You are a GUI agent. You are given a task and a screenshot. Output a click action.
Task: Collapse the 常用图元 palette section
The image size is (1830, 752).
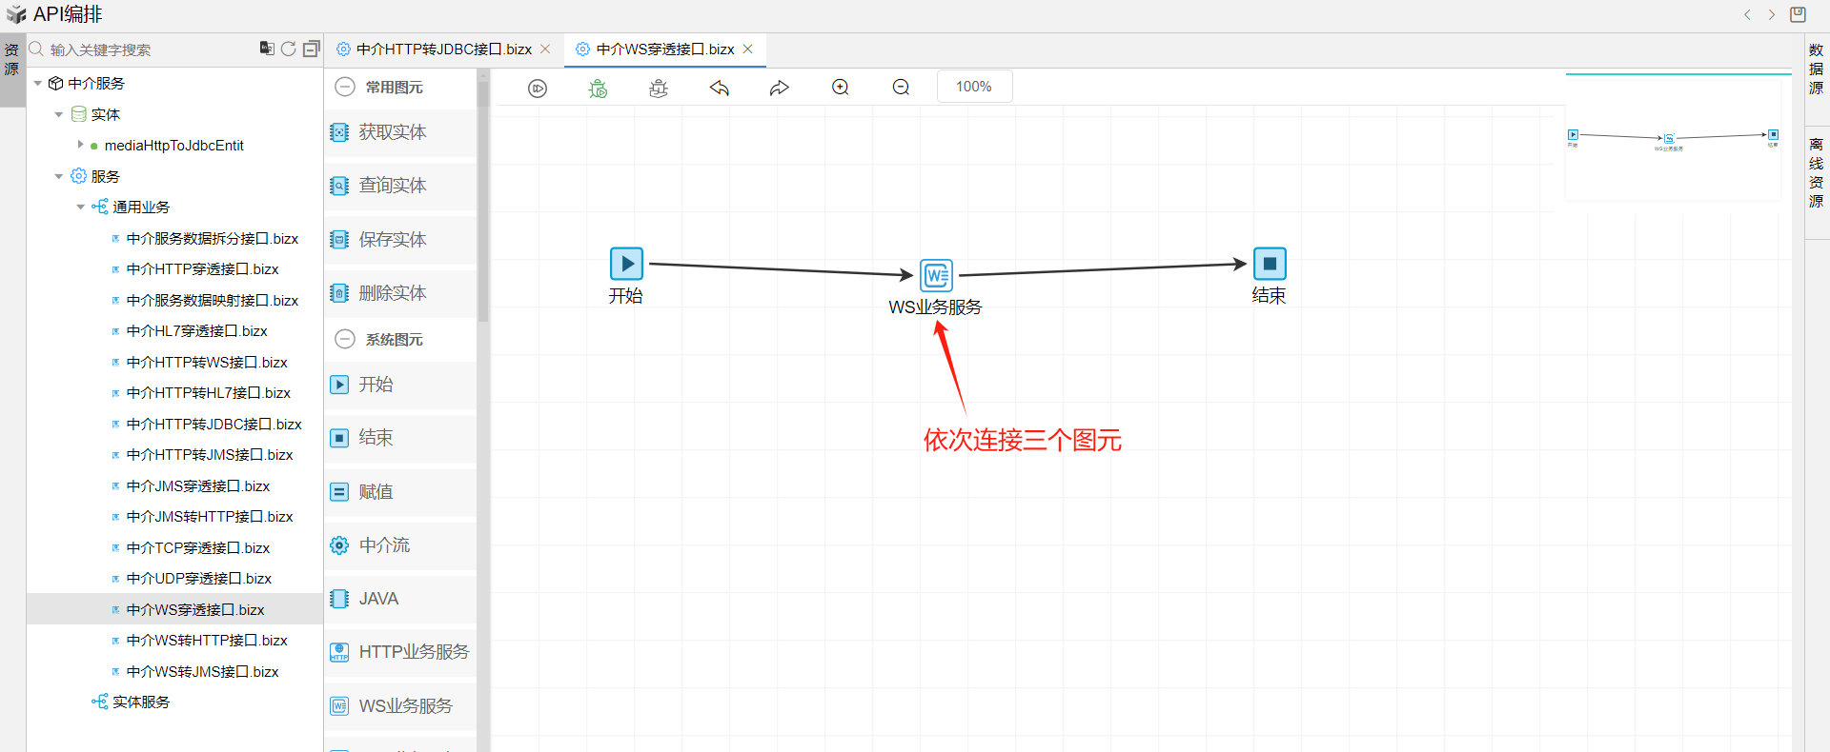[345, 87]
